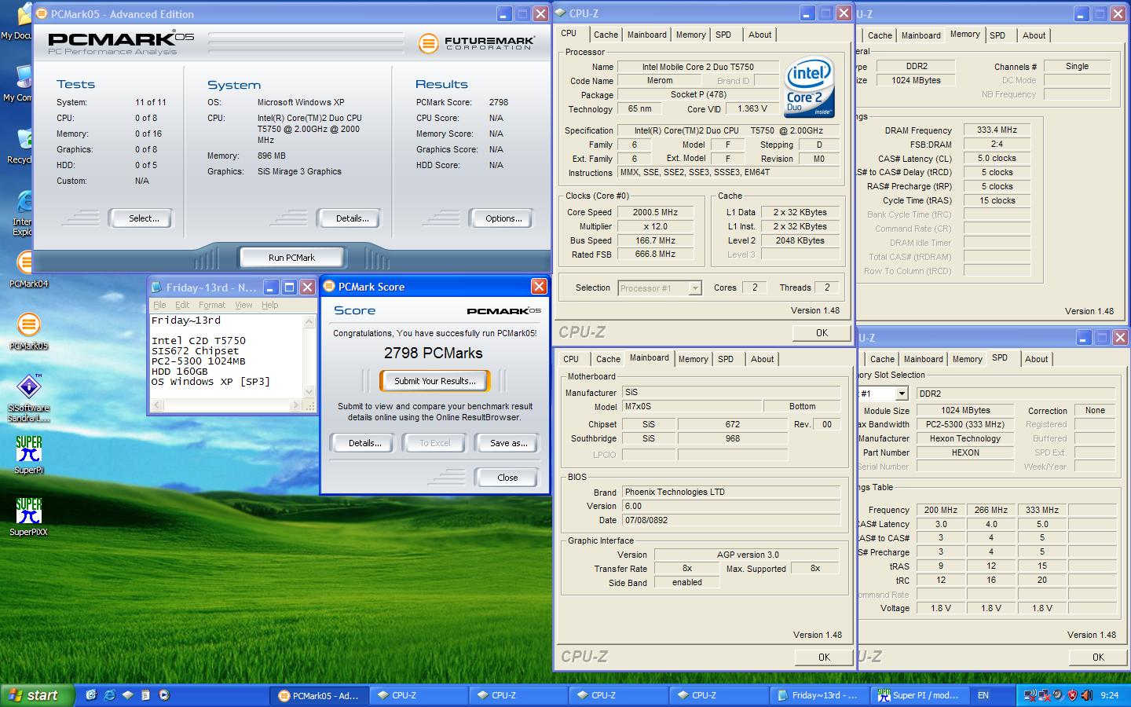Image resolution: width=1131 pixels, height=707 pixels.
Task: Click OK in CPU-Z CPU window
Action: 822,332
